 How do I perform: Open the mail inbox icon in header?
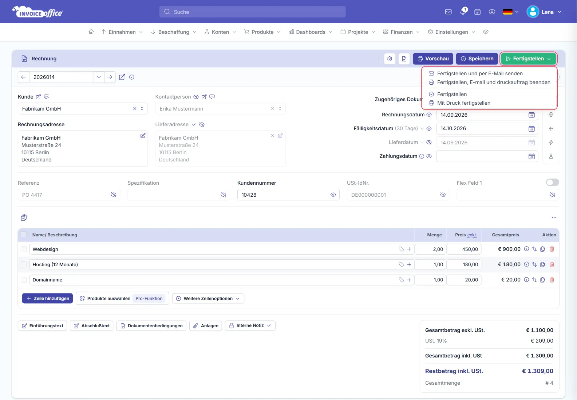tap(448, 12)
